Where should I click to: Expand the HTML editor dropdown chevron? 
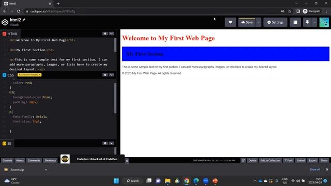[x=111, y=34]
